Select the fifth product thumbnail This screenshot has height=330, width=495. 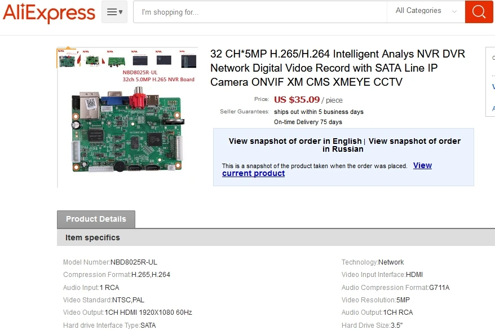point(165,61)
